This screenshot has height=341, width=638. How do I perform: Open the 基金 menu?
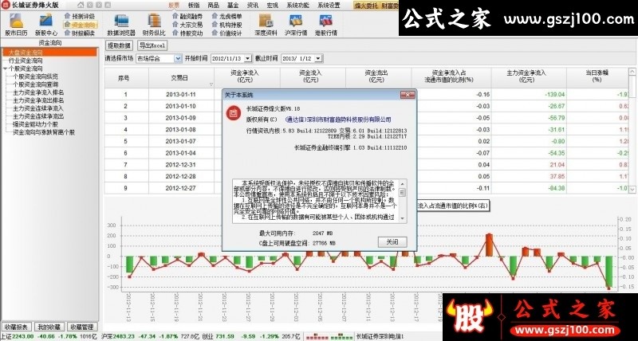tap(233, 6)
